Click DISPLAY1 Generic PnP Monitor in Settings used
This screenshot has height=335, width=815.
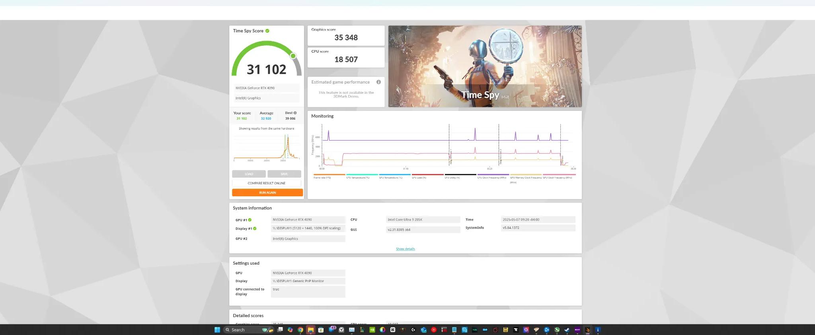[x=308, y=281]
